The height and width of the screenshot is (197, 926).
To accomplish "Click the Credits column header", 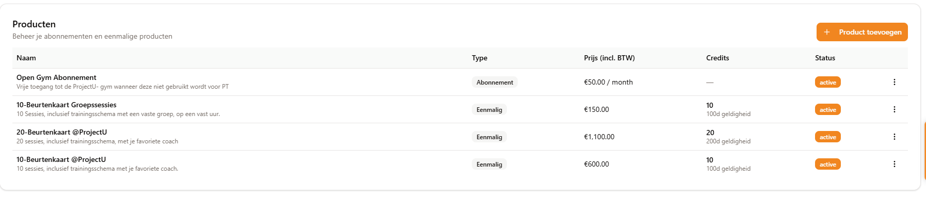I will pos(717,58).
